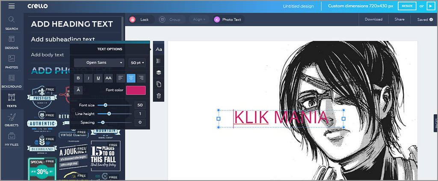Open the Objects sidebar panel

12,120
